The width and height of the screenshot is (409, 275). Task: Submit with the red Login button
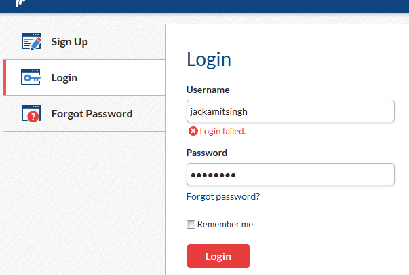tap(218, 256)
